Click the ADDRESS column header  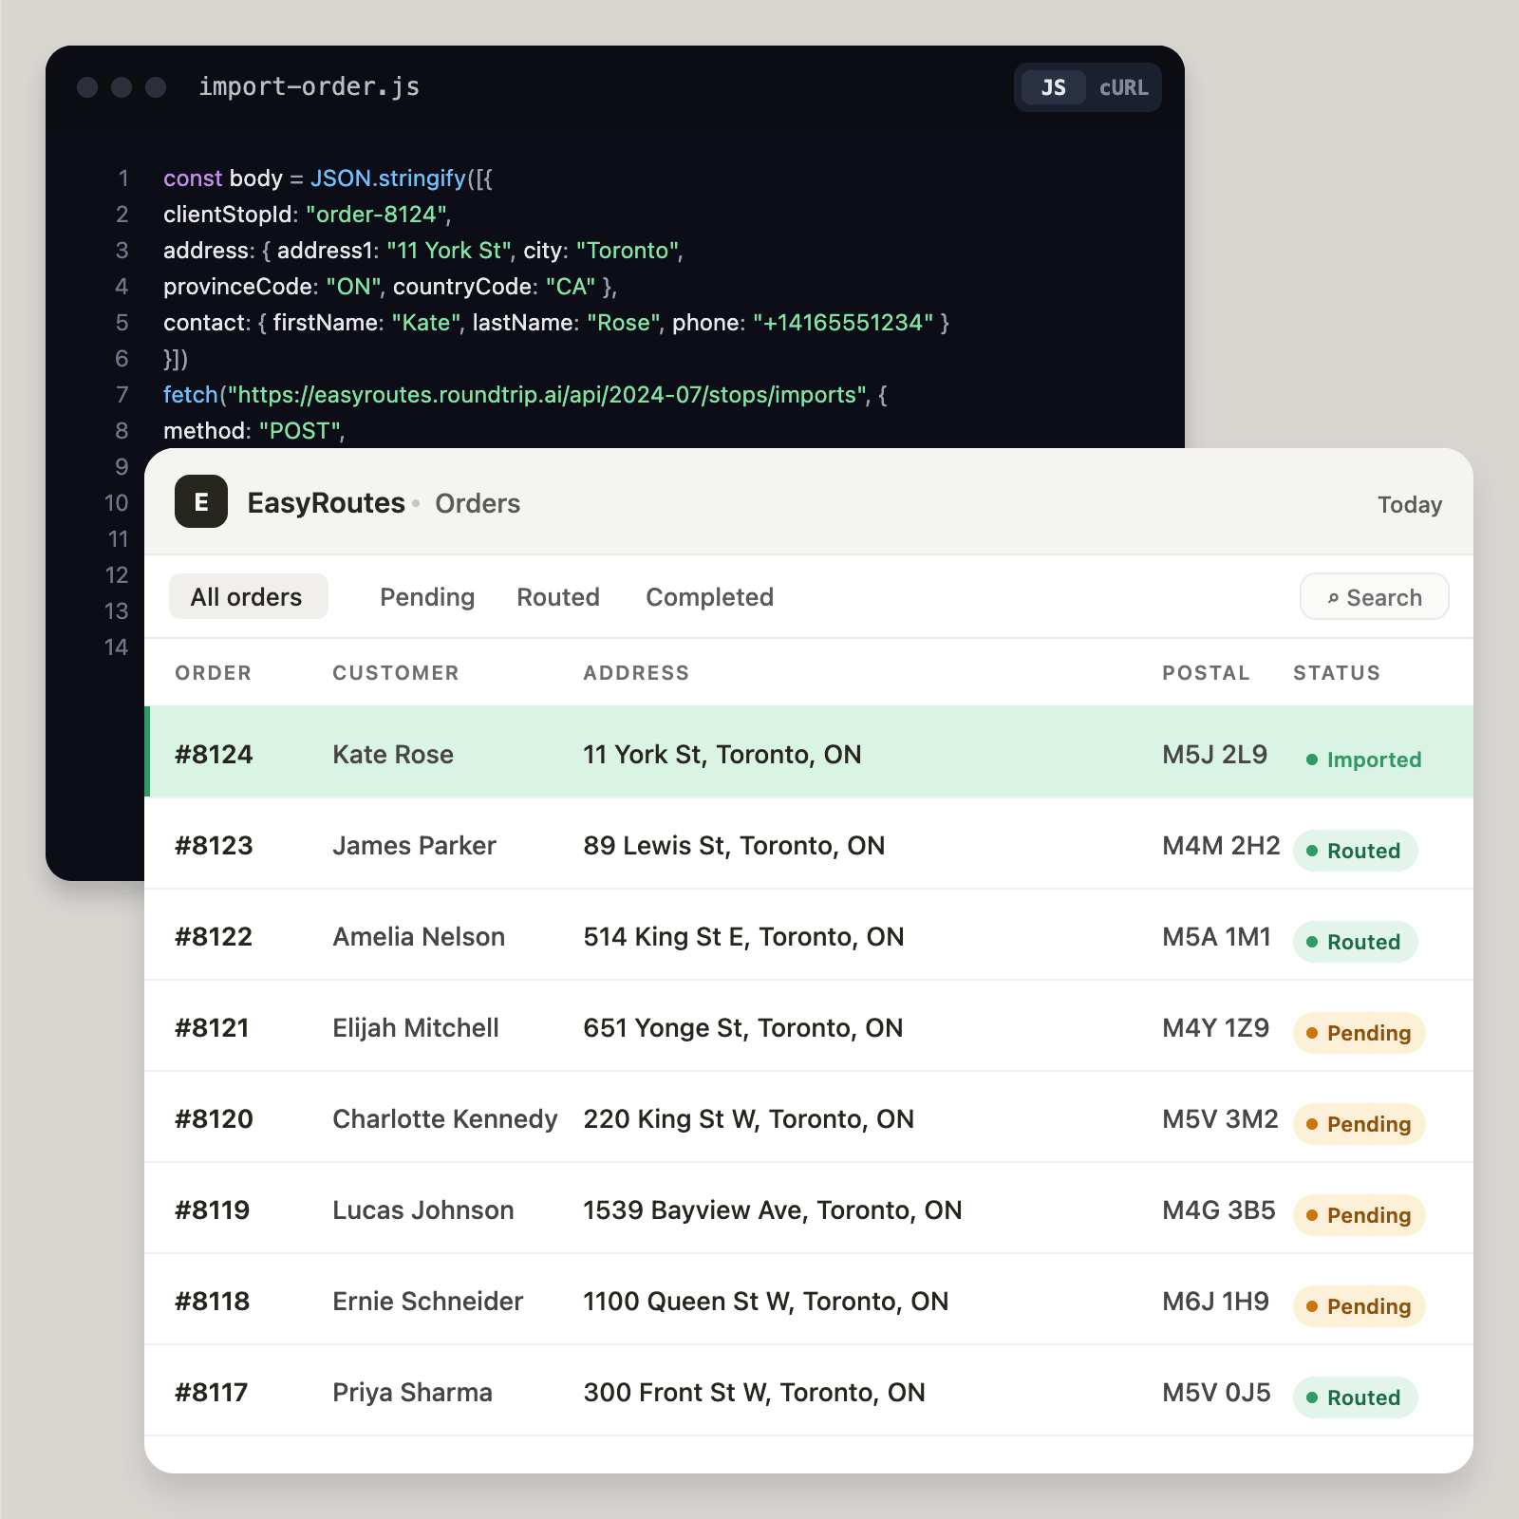click(x=636, y=672)
